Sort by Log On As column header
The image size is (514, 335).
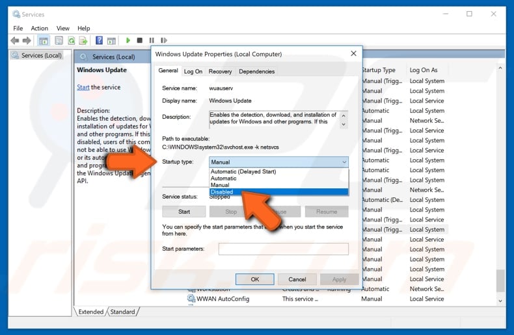[x=424, y=70]
